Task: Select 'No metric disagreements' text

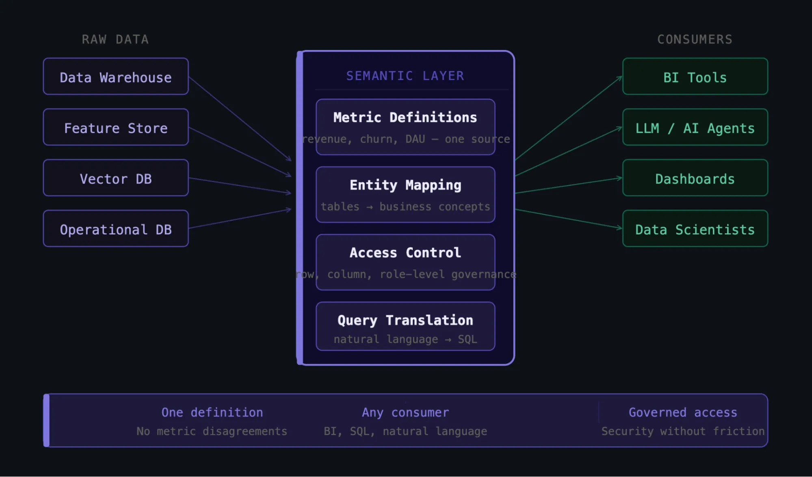Action: tap(212, 431)
